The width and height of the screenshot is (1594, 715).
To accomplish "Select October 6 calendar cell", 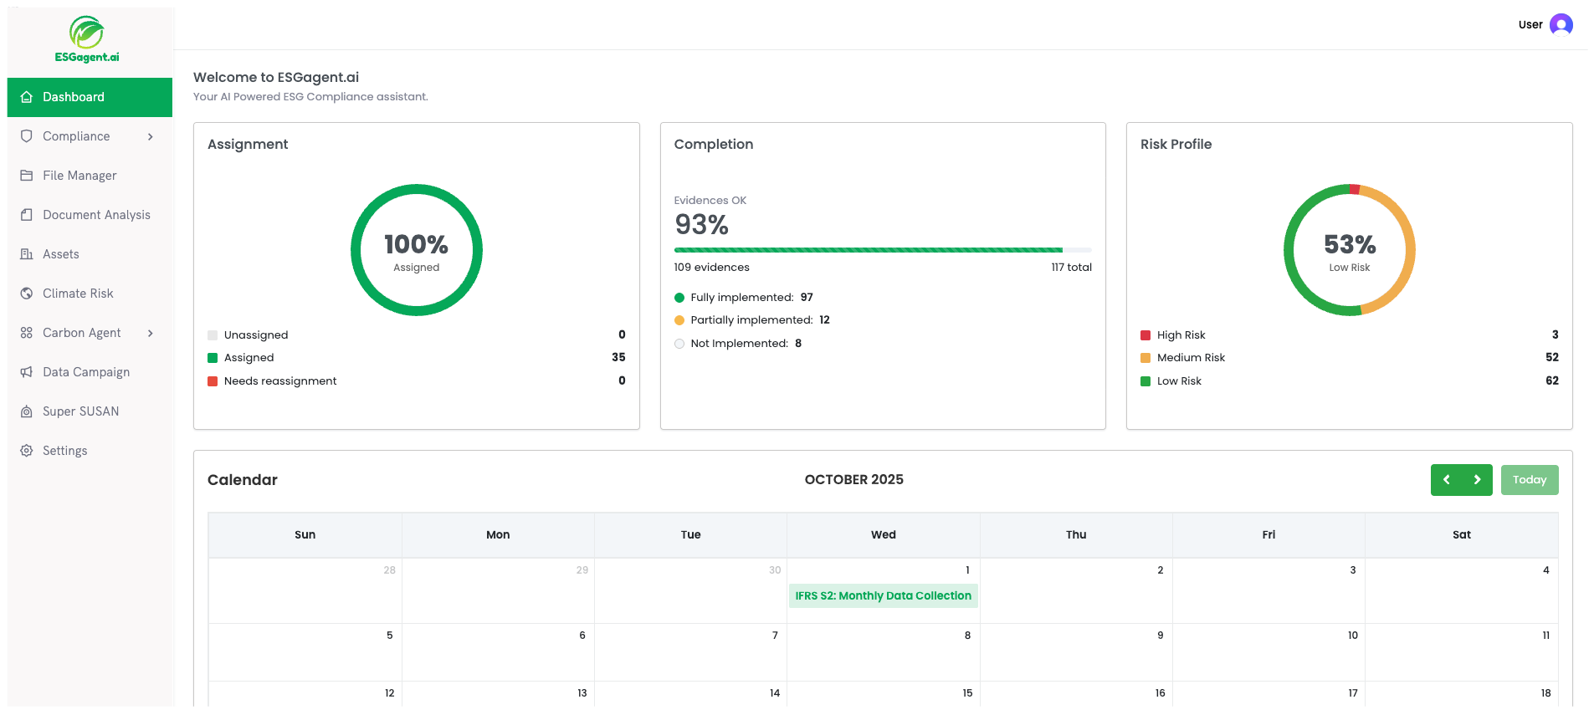I will tap(498, 652).
